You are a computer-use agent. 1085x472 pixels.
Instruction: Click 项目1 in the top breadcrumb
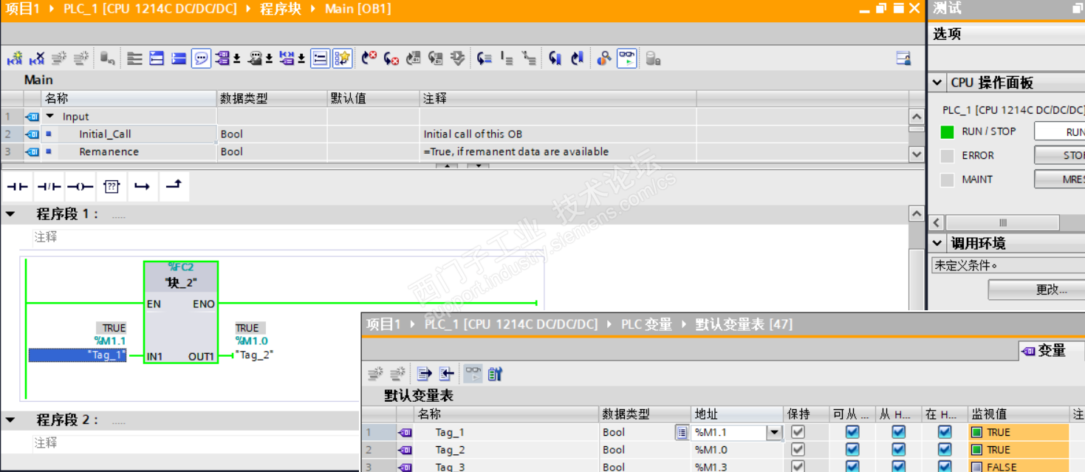22,9
